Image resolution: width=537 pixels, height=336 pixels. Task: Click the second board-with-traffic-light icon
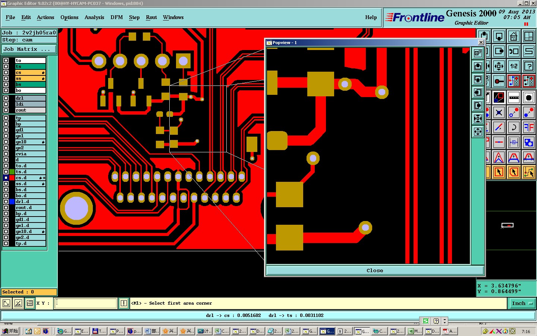tap(528, 81)
